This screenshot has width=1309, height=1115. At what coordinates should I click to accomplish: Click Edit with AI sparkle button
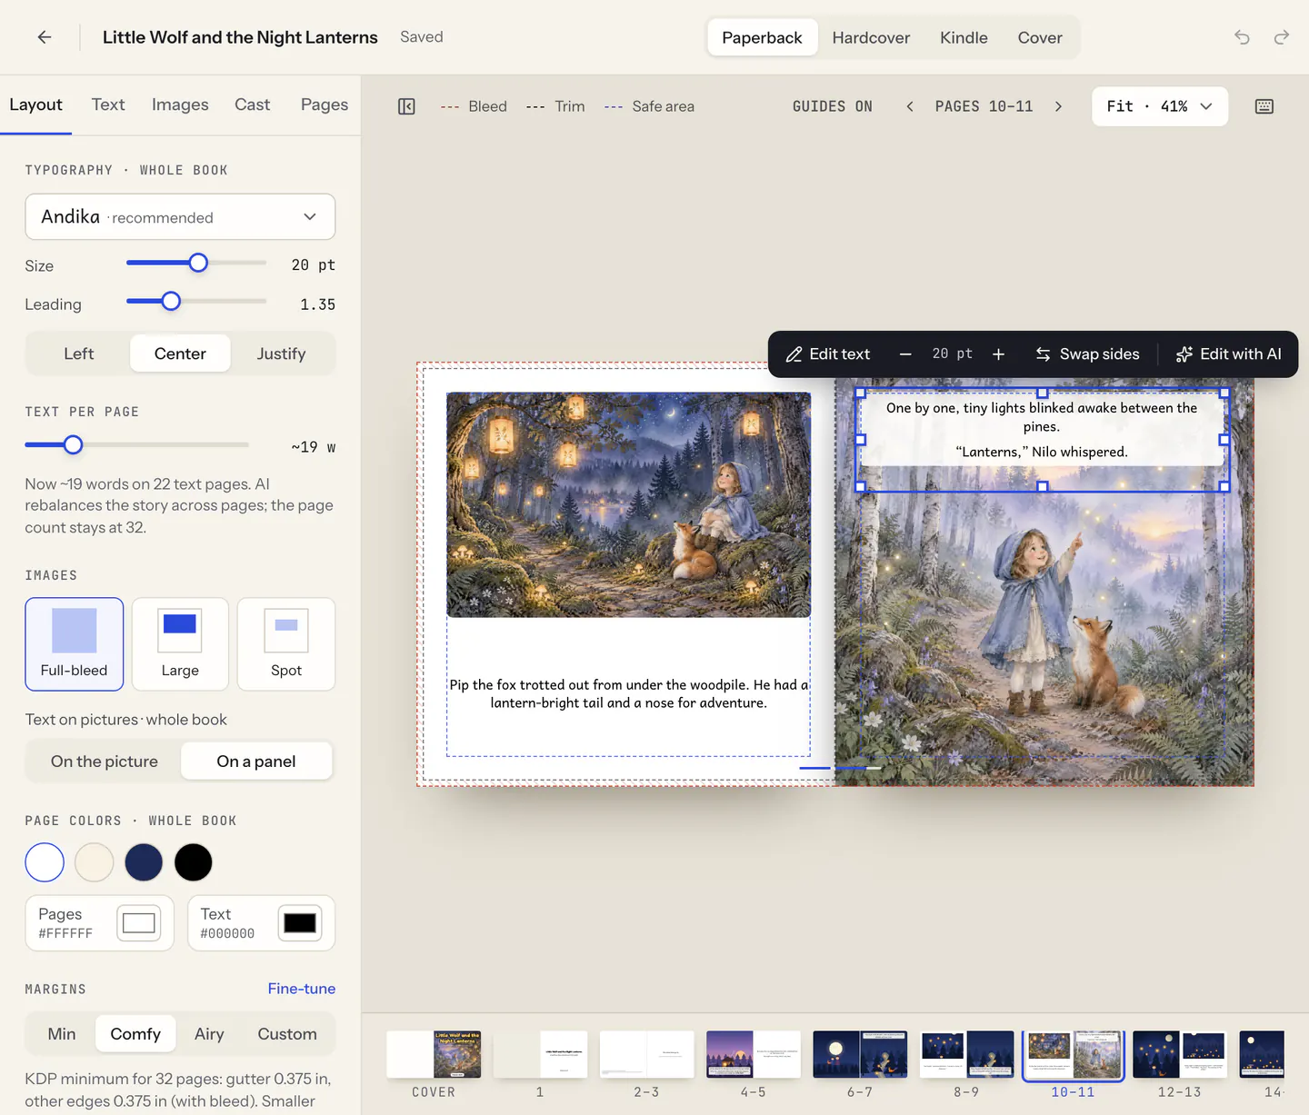1229,354
